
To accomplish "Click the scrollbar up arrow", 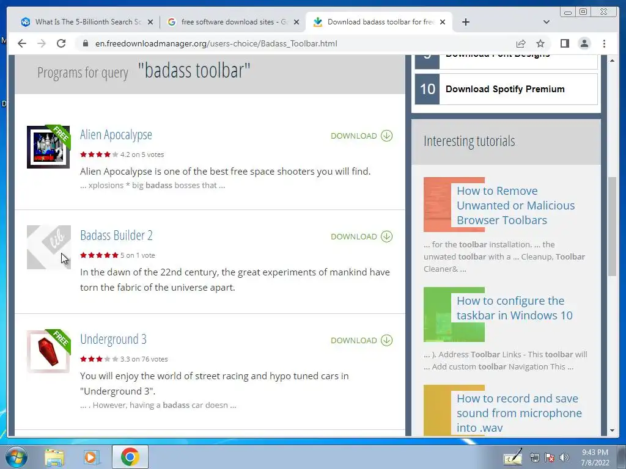I will [612, 60].
